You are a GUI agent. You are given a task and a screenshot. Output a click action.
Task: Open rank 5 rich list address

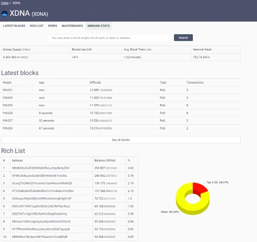click(x=42, y=198)
